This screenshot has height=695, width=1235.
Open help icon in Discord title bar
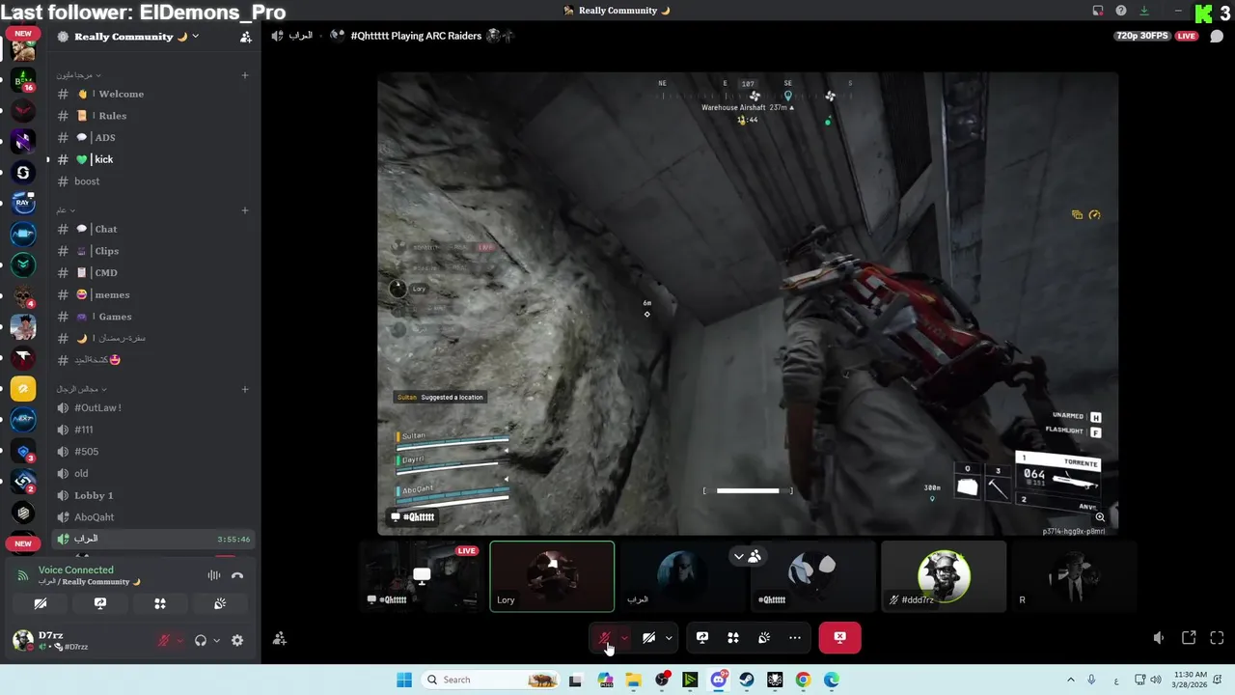(1121, 11)
